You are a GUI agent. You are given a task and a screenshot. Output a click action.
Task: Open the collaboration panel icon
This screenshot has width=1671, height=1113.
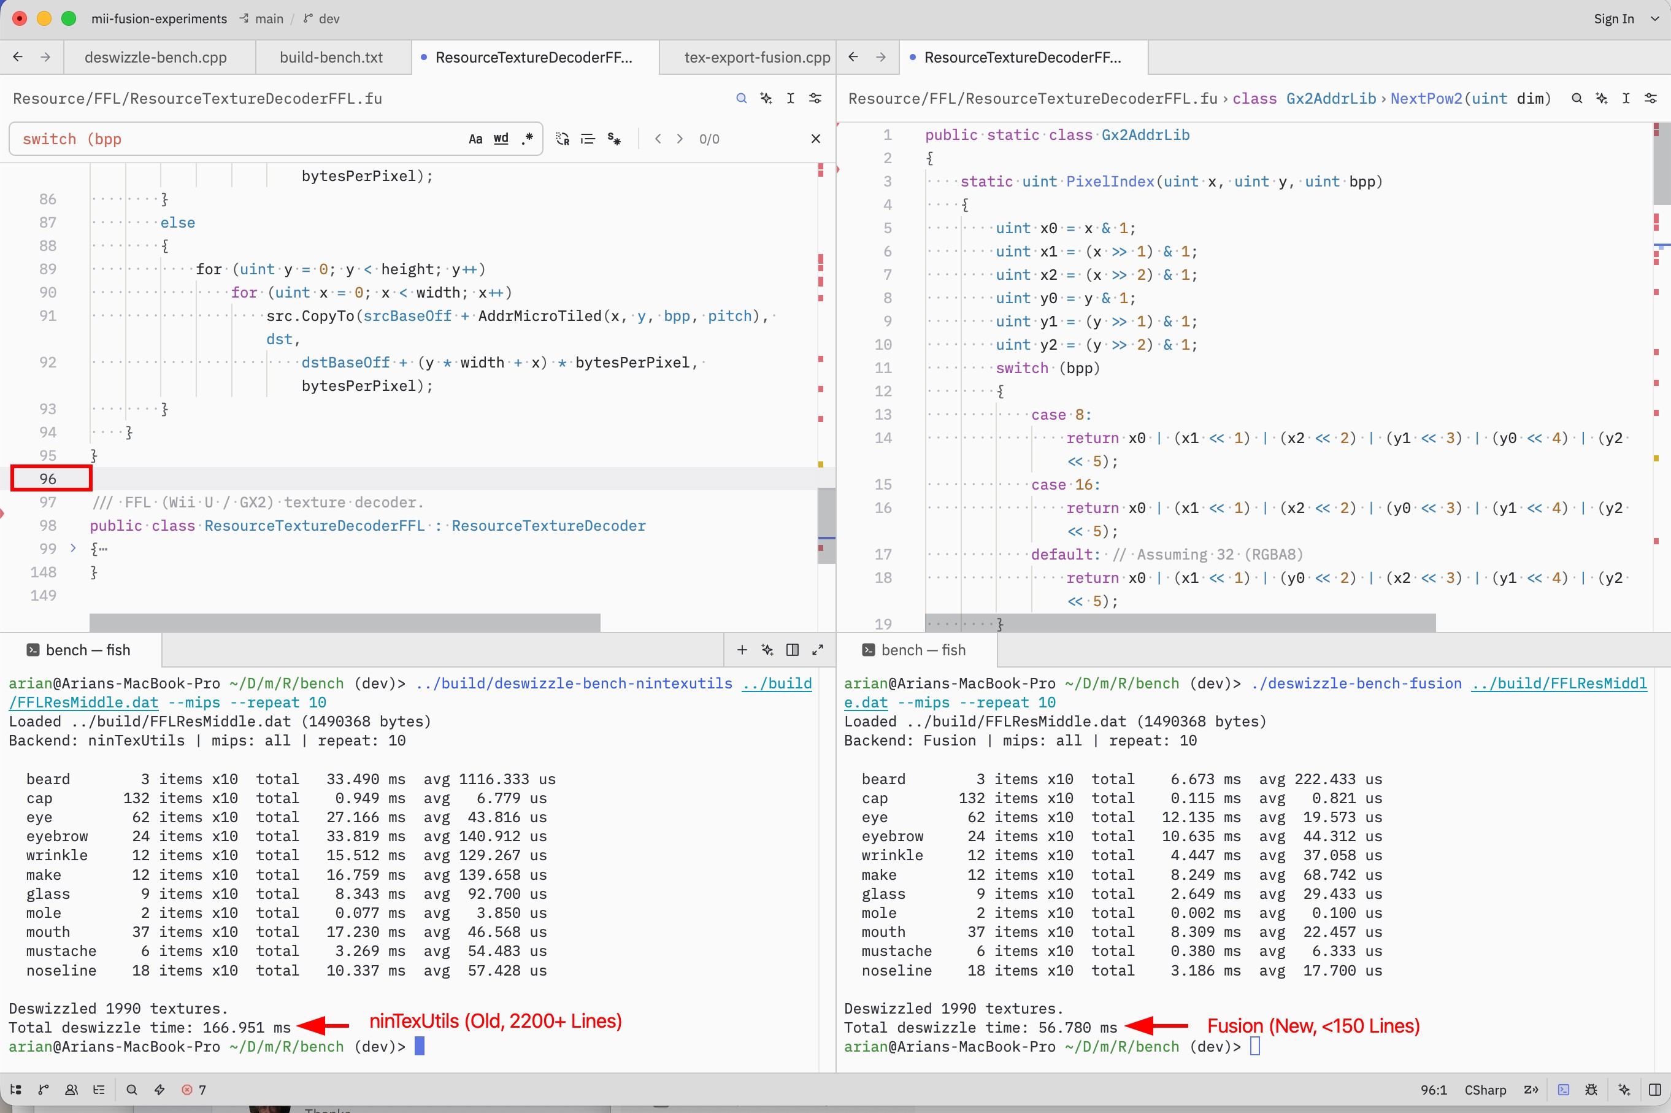(71, 1089)
